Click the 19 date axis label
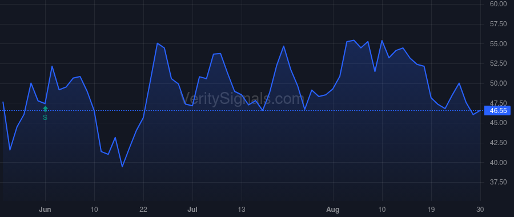 (x=431, y=210)
